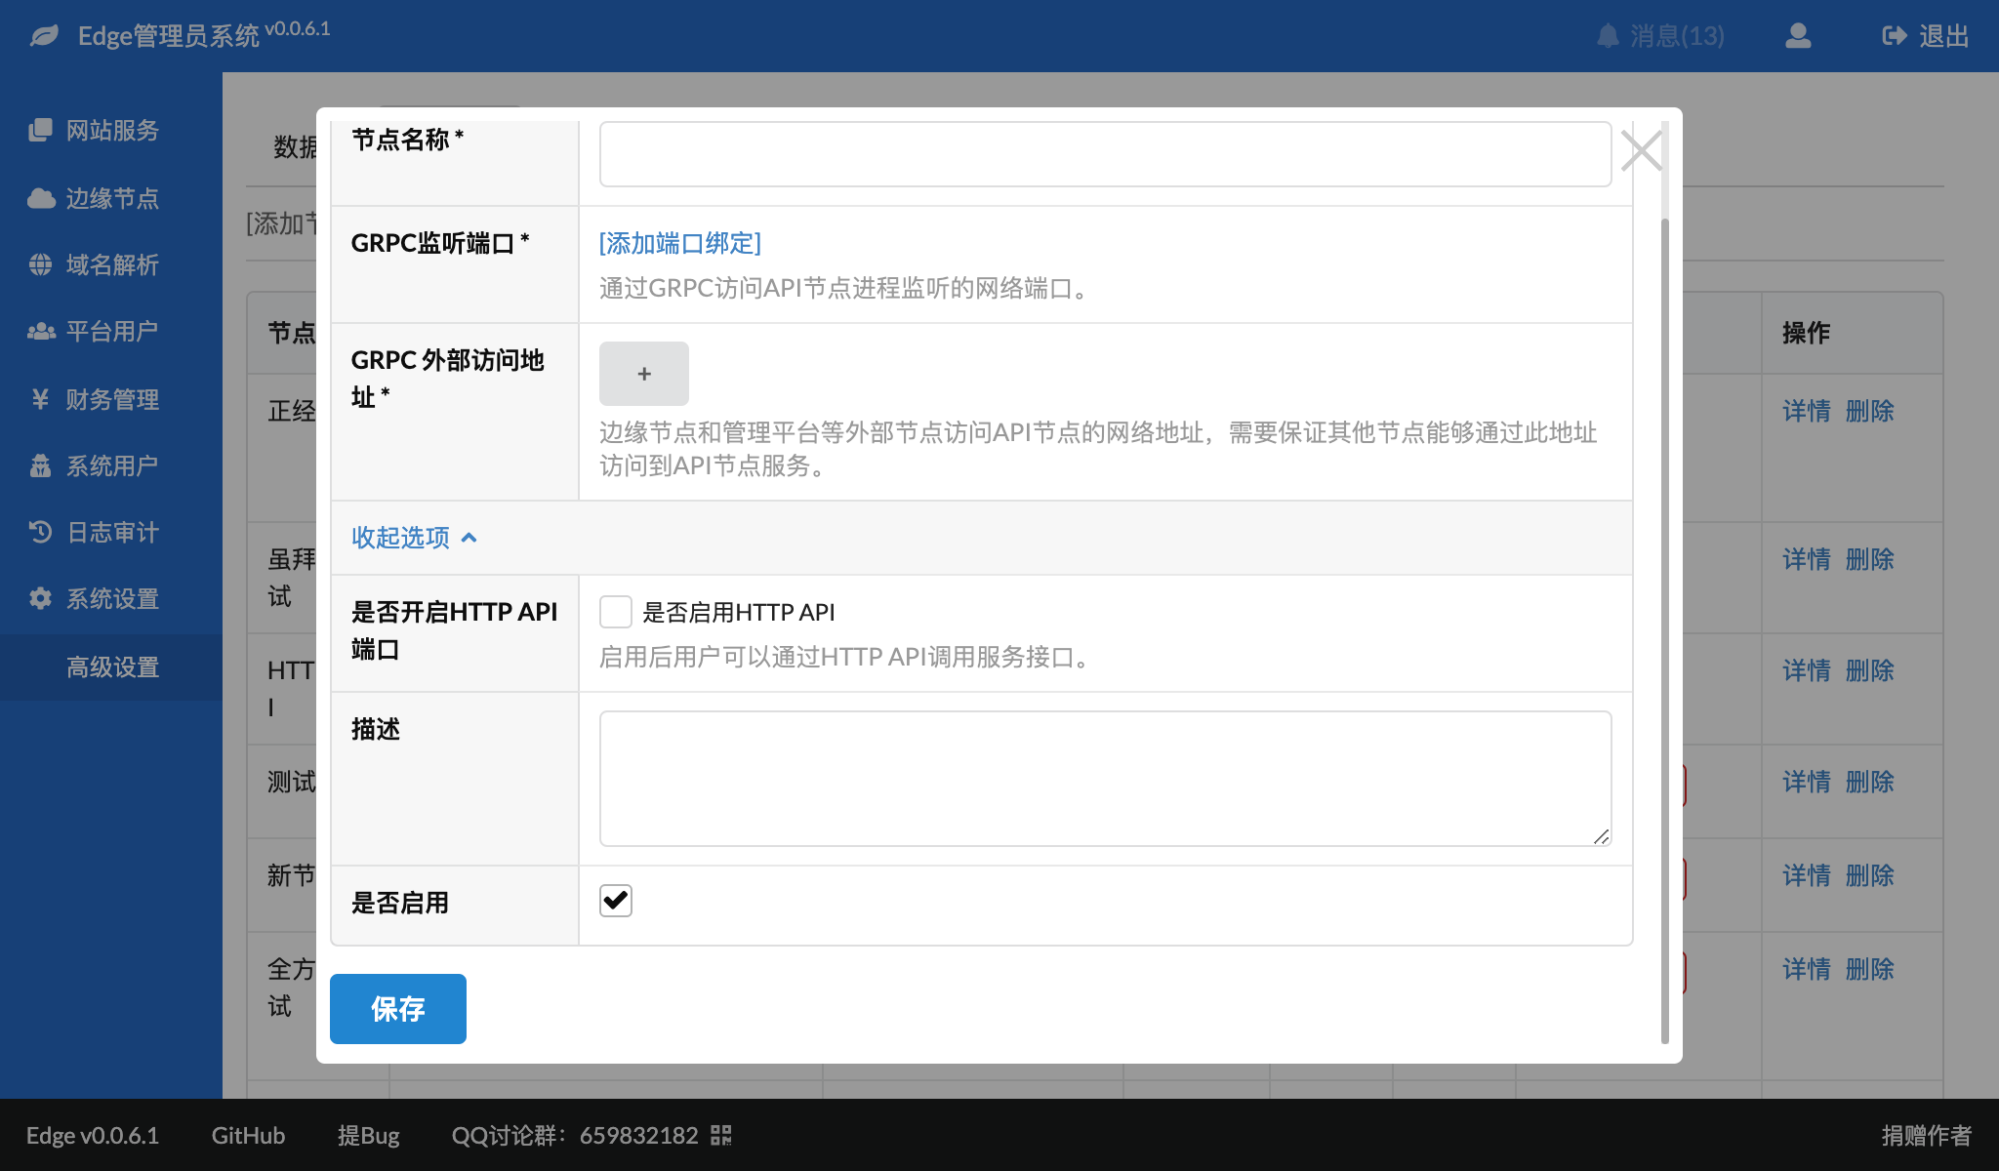Click the 提Bug footer link
1999x1171 pixels.
pyautogui.click(x=368, y=1135)
